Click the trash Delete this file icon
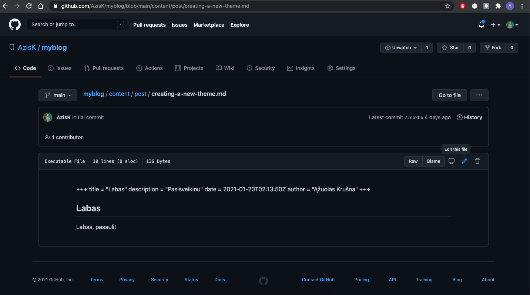Image resolution: width=530 pixels, height=295 pixels. click(477, 161)
